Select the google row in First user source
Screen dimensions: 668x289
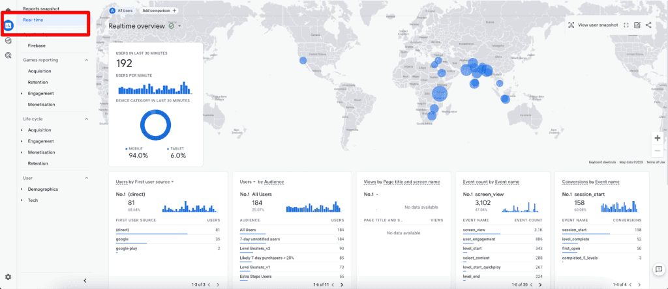168,240
